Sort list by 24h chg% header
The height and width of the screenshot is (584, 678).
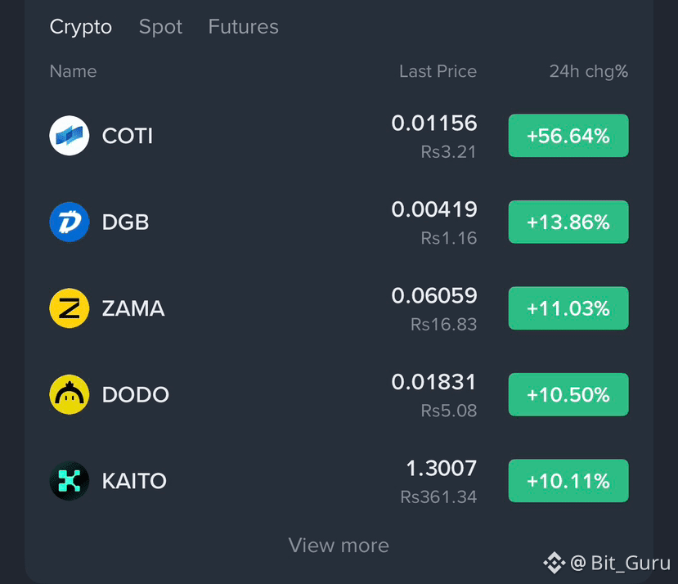[x=589, y=71]
